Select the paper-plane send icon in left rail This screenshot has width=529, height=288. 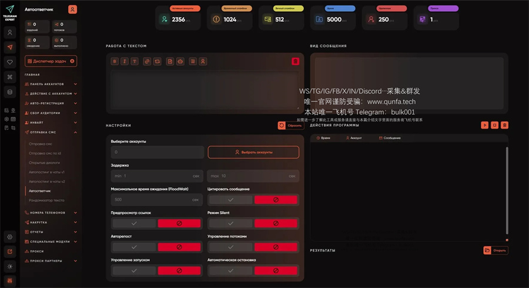[x=10, y=47]
